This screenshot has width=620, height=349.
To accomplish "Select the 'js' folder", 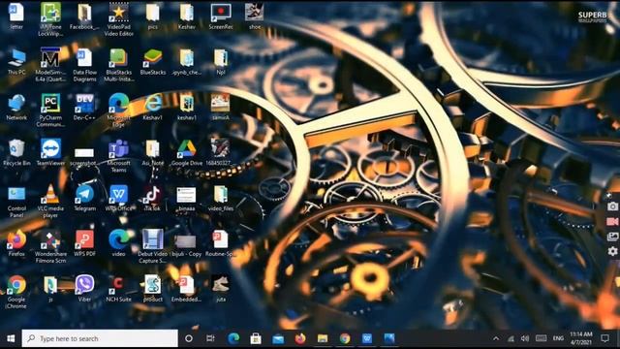I will 50,289.
